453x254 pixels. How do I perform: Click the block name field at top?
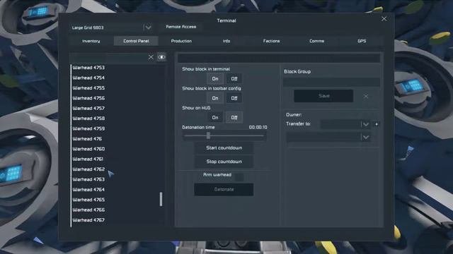[279, 58]
